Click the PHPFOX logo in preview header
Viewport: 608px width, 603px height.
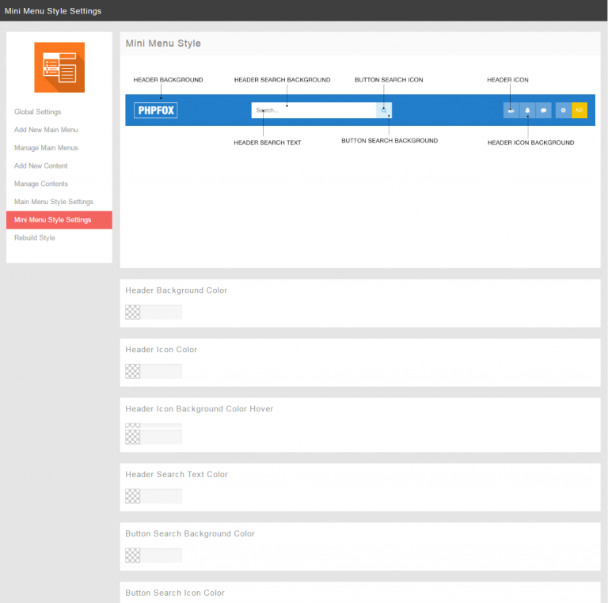(x=155, y=110)
